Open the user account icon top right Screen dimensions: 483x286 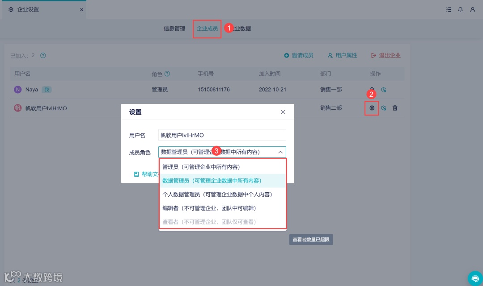pyautogui.click(x=473, y=9)
